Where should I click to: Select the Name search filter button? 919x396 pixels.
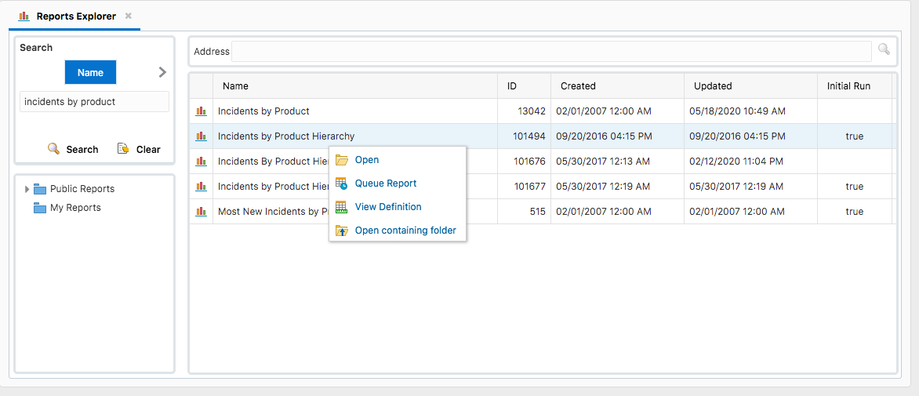click(90, 72)
